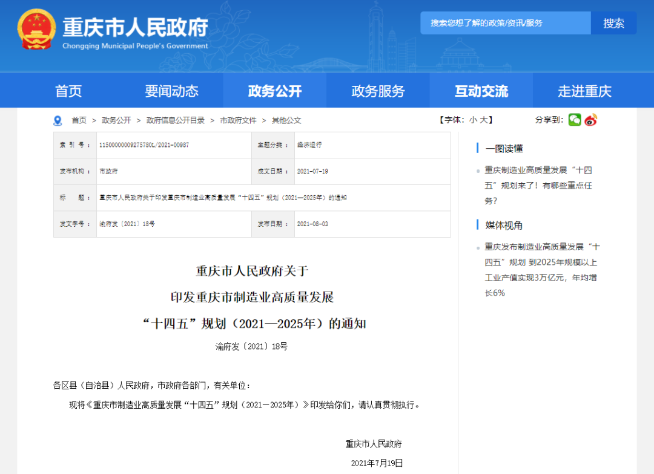Select the highlighted 政务公开 tab

pos(274,90)
